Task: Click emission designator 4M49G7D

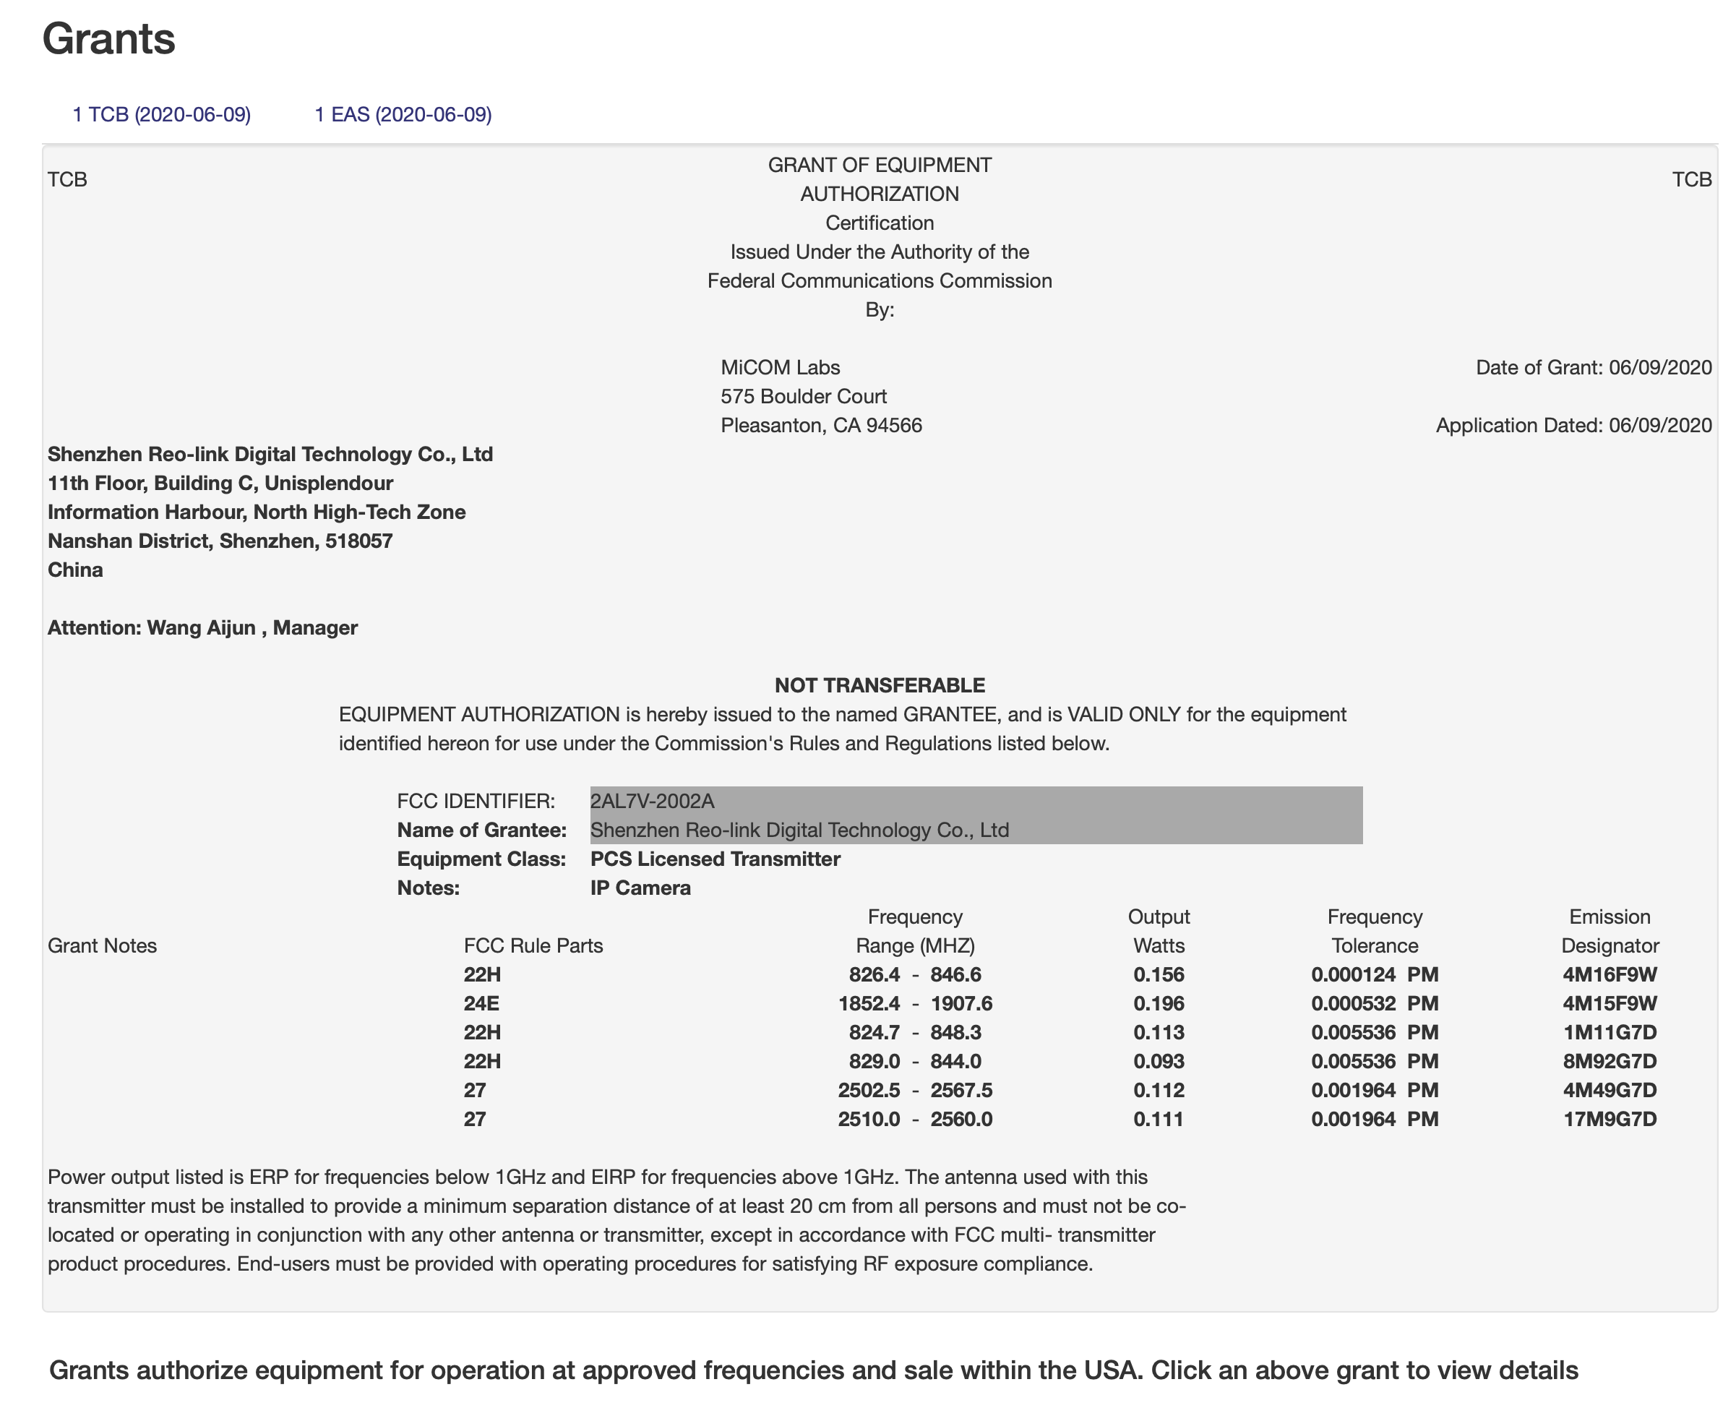Action: 1609,1089
